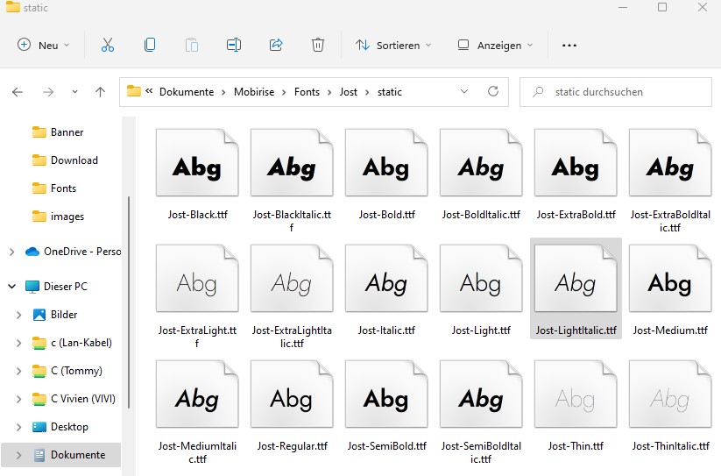Expand the Bilder tree node
The width and height of the screenshot is (721, 476).
point(19,315)
